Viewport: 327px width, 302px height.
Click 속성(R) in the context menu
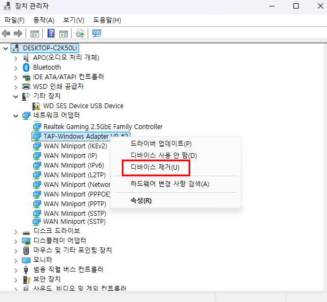pos(141,201)
